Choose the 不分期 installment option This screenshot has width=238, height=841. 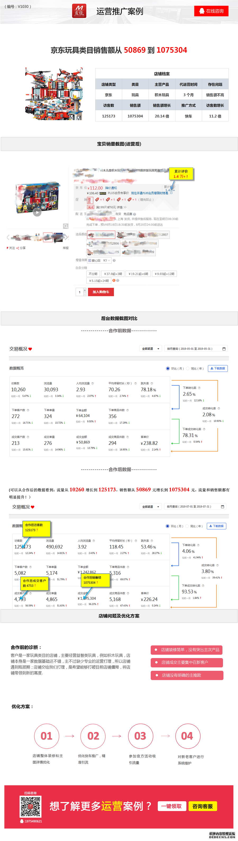pos(93,274)
